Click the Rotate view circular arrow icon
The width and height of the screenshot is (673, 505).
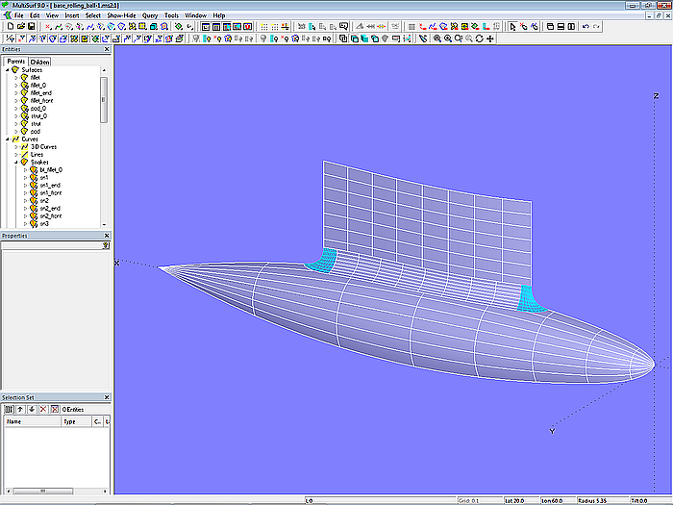[x=480, y=38]
